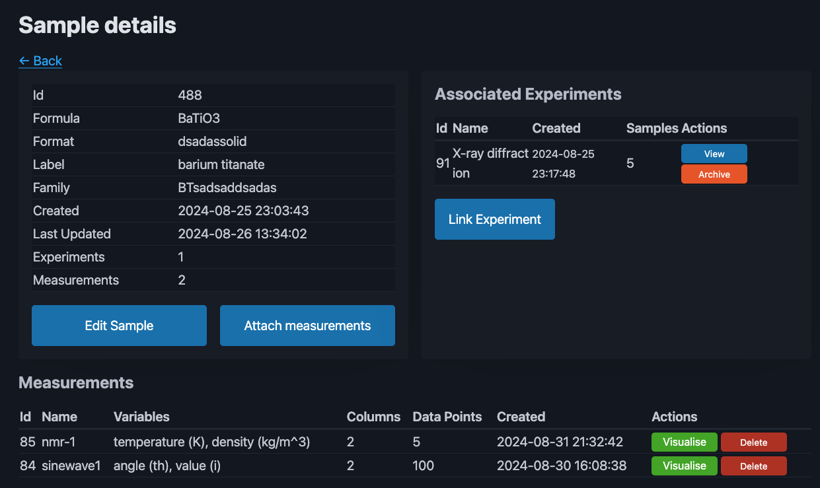Archive the X-ray diffraction experiment

(x=714, y=174)
